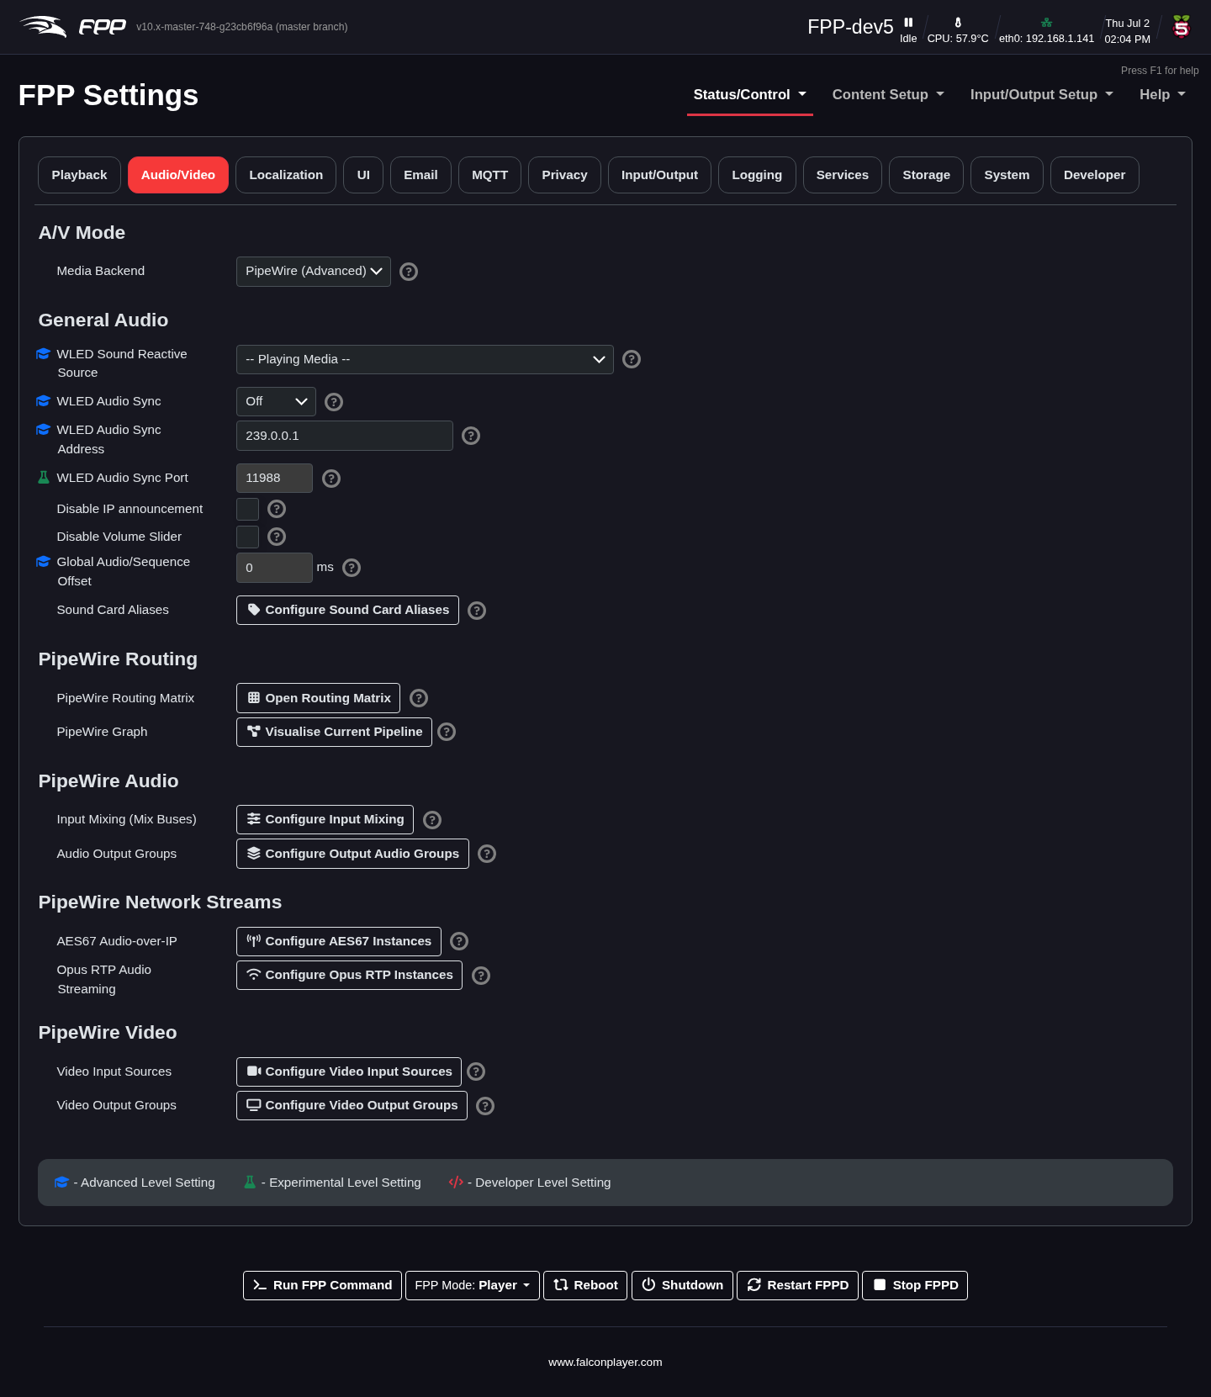Switch to the Privacy tab
This screenshot has width=1211, height=1397.
coord(564,175)
